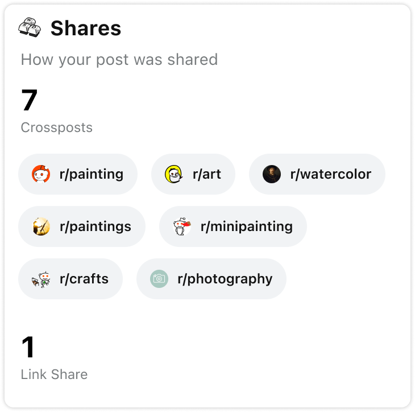Click the camera icon for r/photography
The width and height of the screenshot is (415, 412).
pos(159,279)
